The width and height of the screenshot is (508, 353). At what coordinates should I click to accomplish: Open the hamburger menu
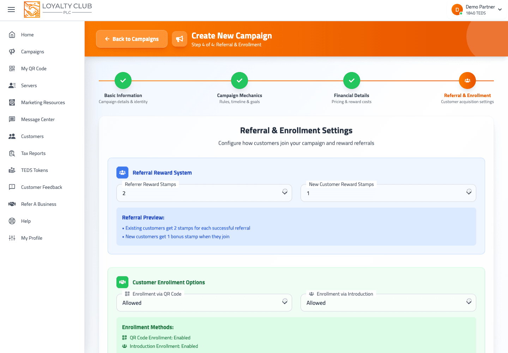point(11,10)
